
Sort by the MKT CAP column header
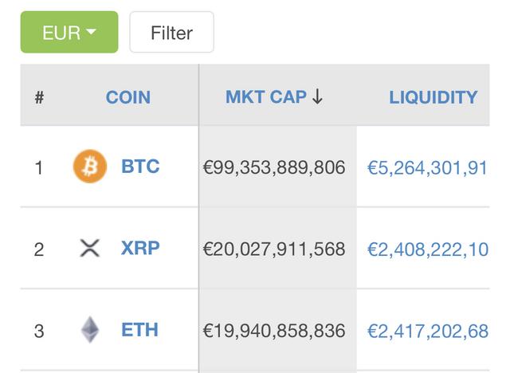click(266, 97)
